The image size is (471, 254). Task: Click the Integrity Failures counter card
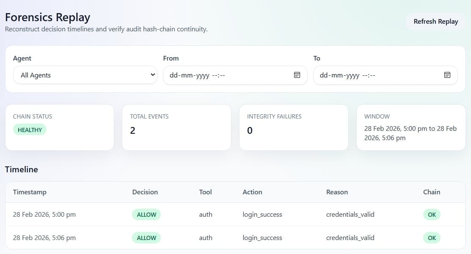tap(294, 127)
